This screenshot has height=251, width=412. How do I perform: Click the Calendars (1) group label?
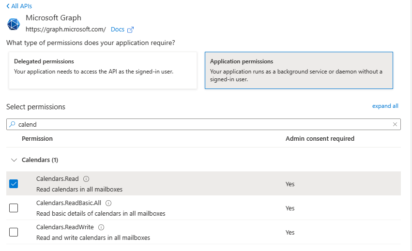coord(40,160)
